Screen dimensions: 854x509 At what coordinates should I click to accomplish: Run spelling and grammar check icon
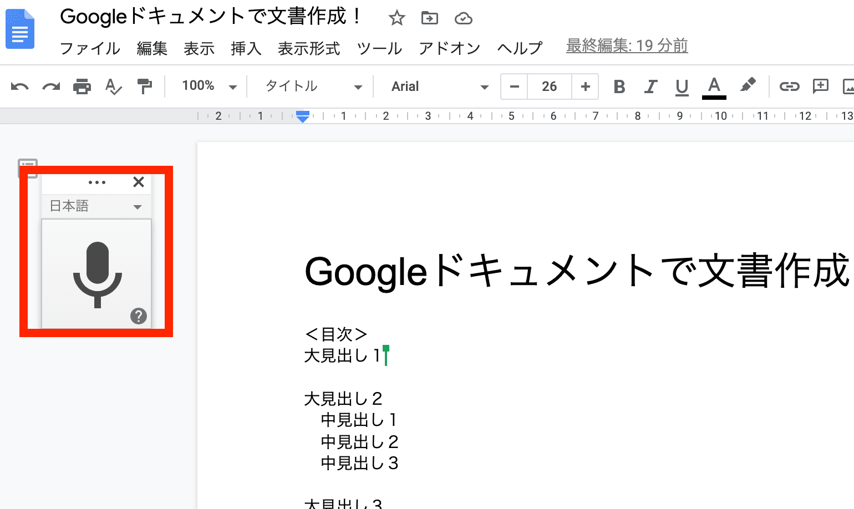tap(113, 86)
